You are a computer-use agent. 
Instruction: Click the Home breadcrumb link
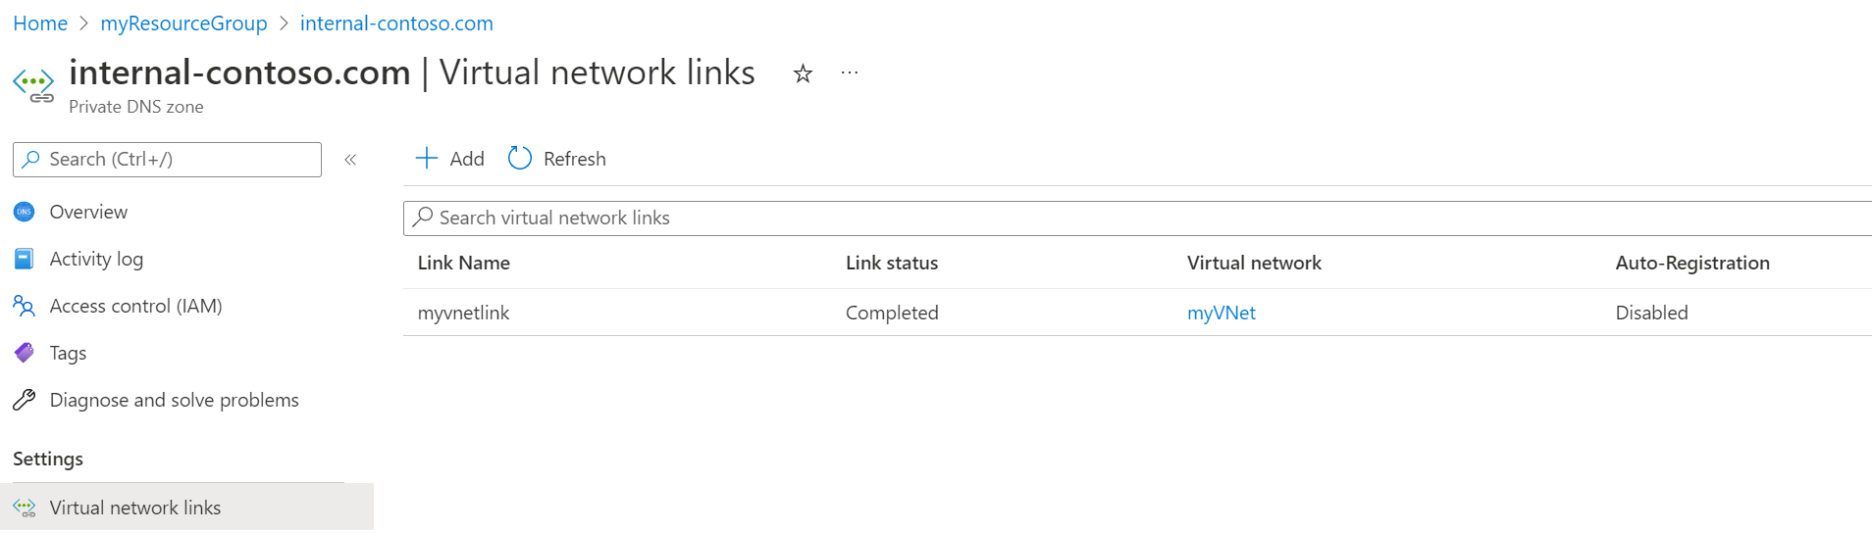[x=40, y=24]
